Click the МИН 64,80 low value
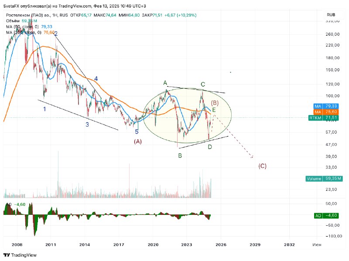349x261 pixels. point(129,15)
